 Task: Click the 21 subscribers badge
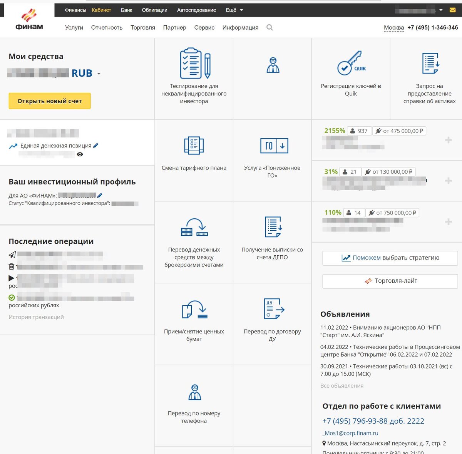click(x=350, y=172)
